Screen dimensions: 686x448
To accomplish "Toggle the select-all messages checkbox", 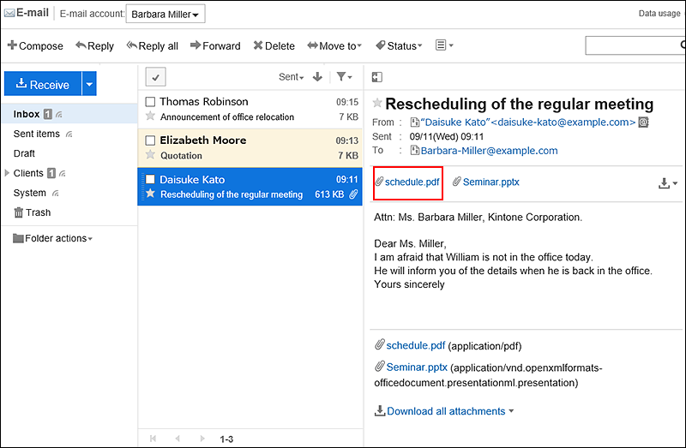I will [155, 77].
